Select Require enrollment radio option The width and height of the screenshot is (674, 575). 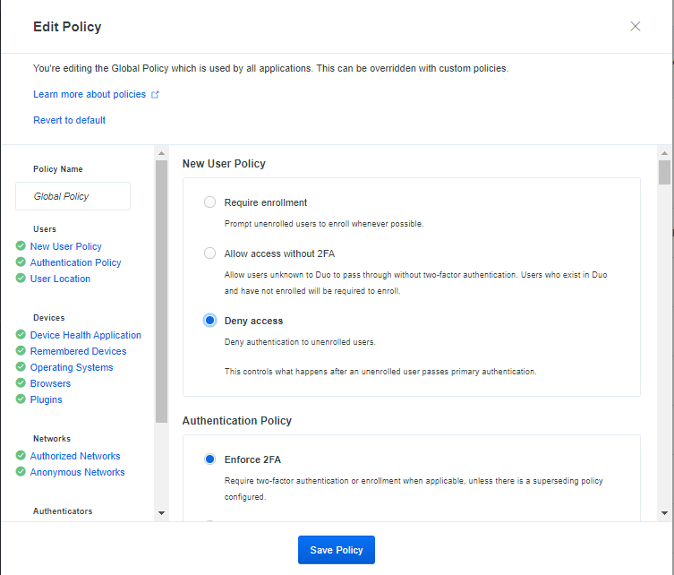click(x=209, y=202)
